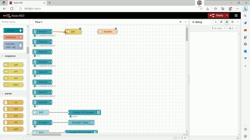This screenshot has height=140, width=250.
Task: Select the function node on canvas
Action: pos(107,31)
